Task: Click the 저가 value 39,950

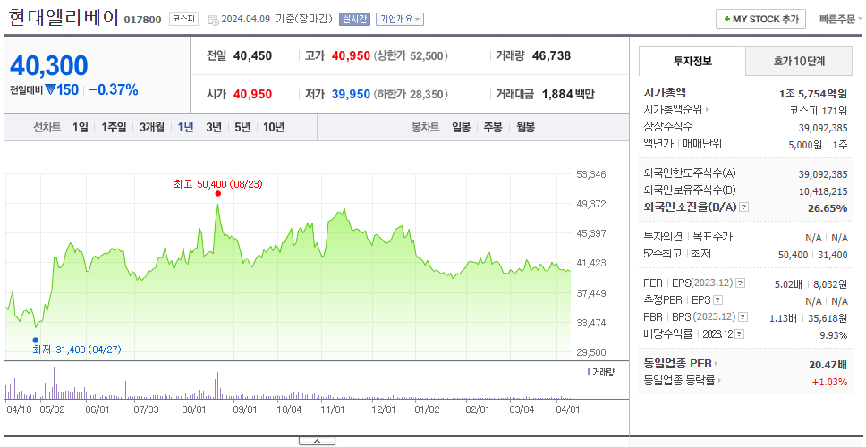Action: 351,95
